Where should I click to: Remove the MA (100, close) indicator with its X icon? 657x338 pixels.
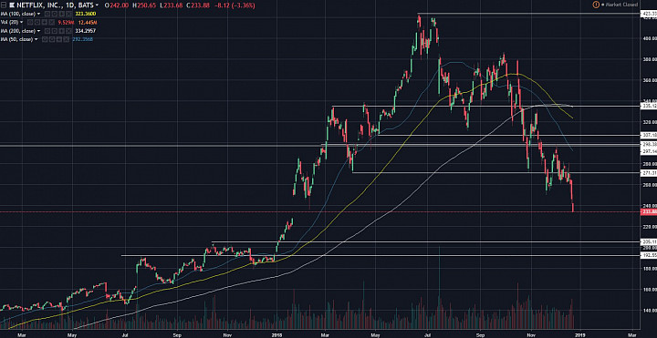68,14
